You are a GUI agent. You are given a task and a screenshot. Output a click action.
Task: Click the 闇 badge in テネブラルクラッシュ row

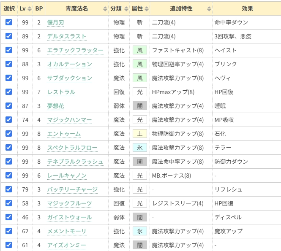click(139, 162)
